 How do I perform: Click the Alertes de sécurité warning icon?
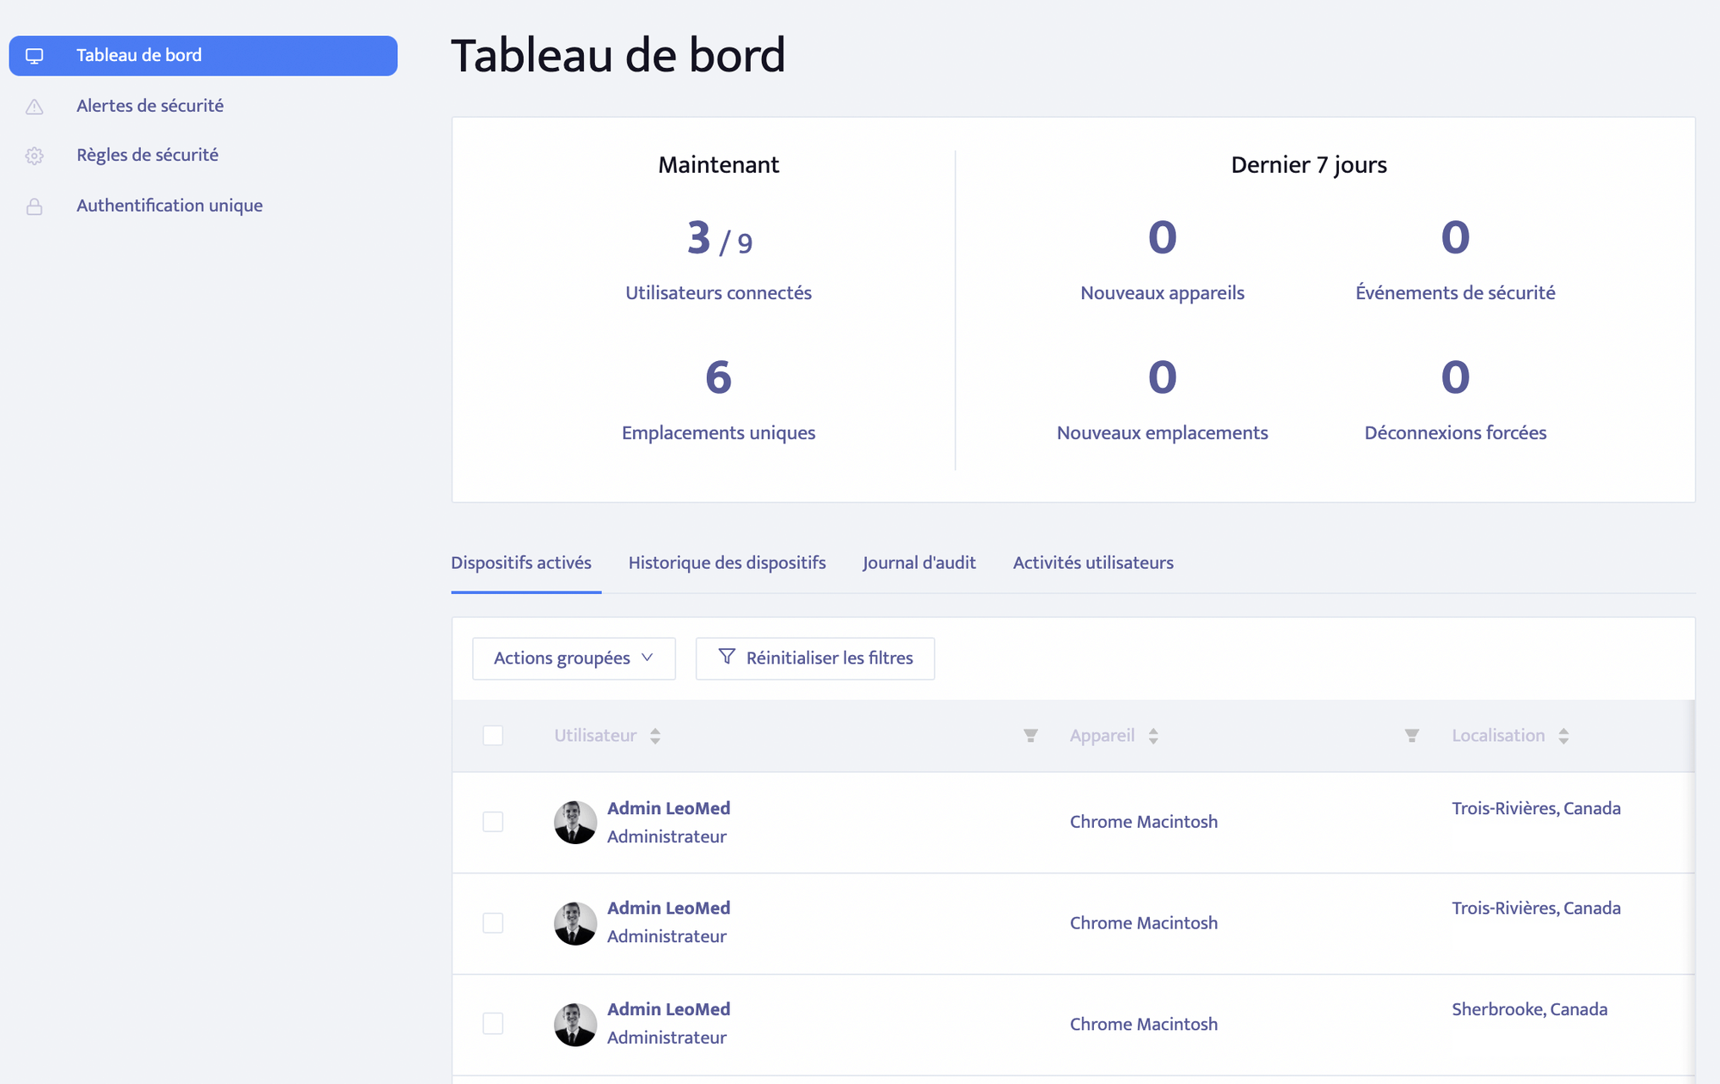tap(34, 107)
